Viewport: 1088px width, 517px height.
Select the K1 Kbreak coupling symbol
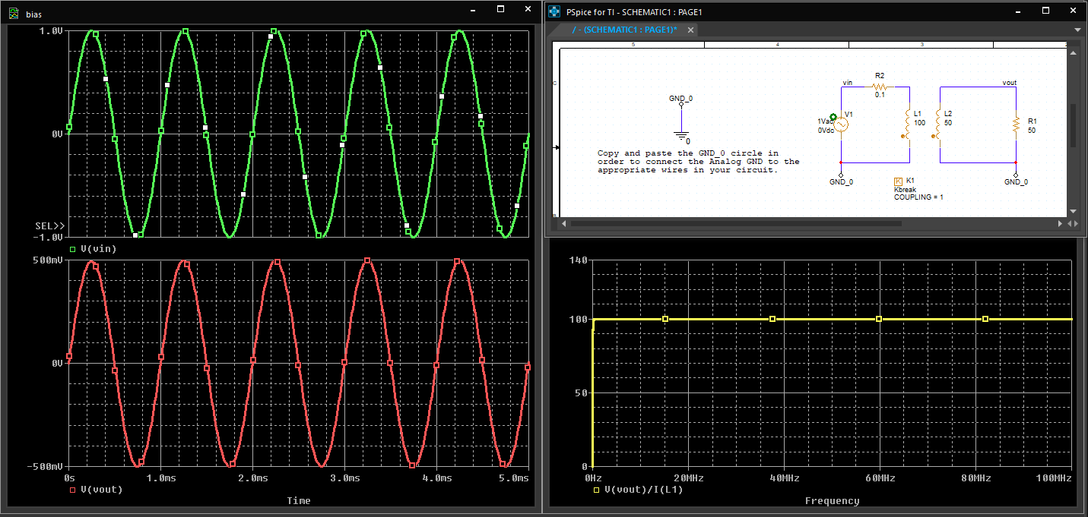tap(898, 181)
